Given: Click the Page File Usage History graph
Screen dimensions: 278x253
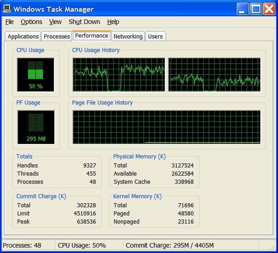Looking at the screenshot, I should pos(167,127).
